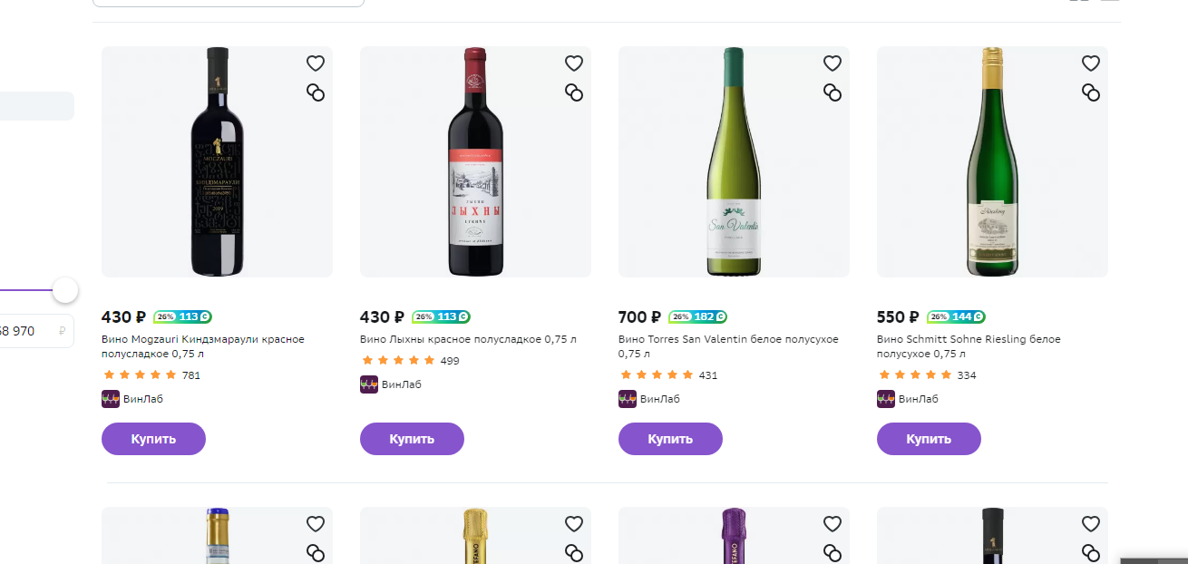1188x564 pixels.
Task: Compare Torres San Valentin wine
Action: coord(833,92)
